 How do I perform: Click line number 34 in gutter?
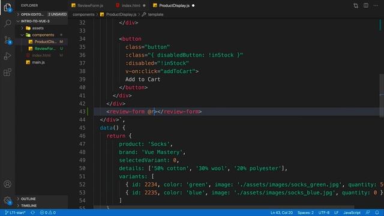pyautogui.click(x=82, y=39)
